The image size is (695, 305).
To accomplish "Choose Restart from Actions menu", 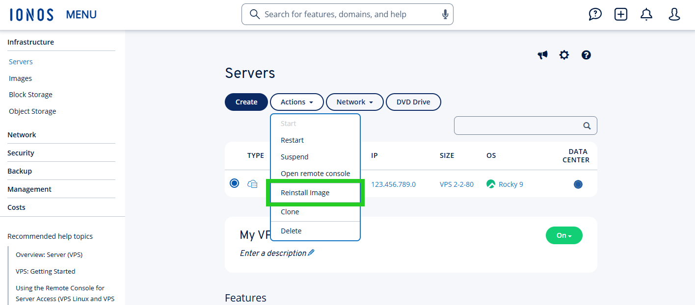I will point(316,140).
